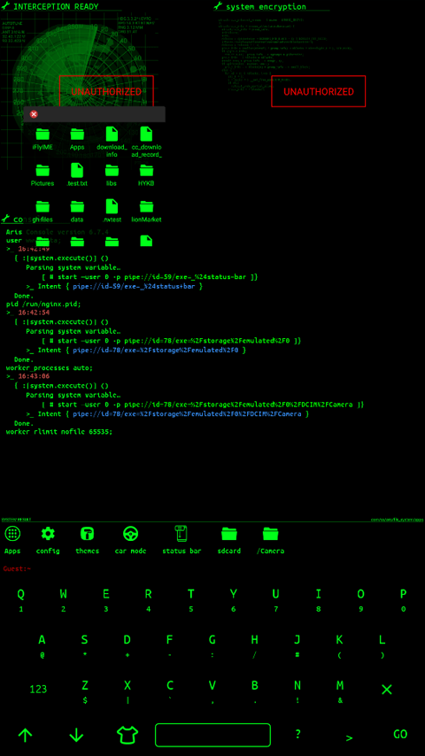Tap the space bar key

click(x=212, y=735)
